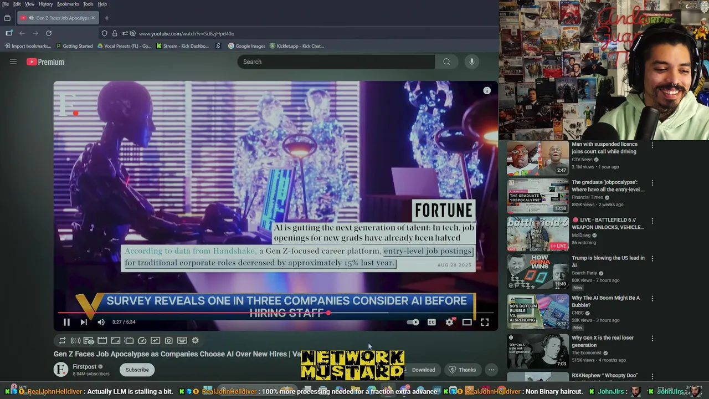Open 'Man with suspended licence' video thumbnail
This screenshot has height=399, width=709.
tap(538, 158)
